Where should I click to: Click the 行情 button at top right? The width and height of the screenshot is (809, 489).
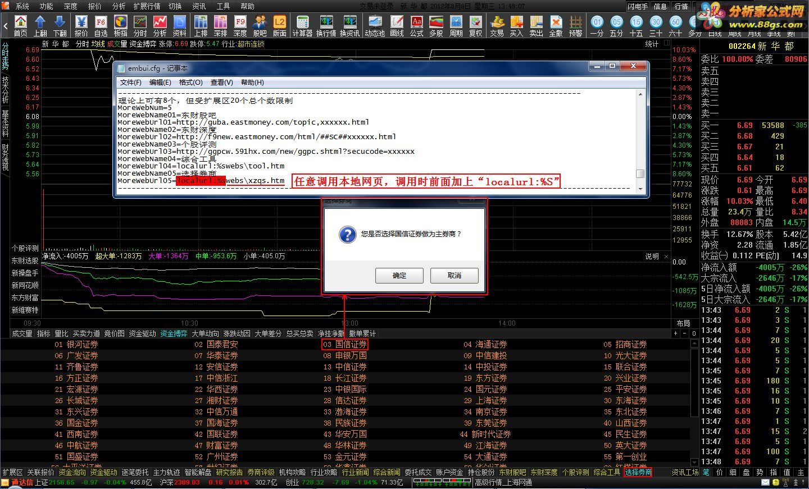[681, 6]
